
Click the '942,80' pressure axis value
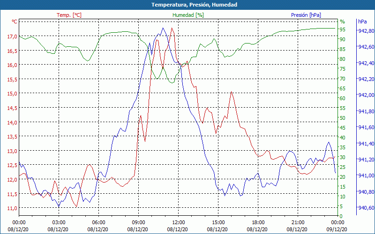[366, 31]
